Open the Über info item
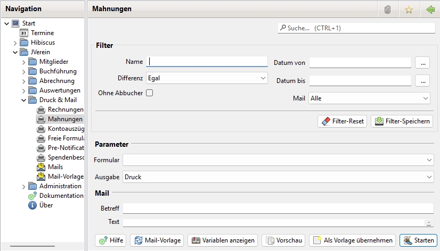Screen dimensions: 440x251 pos(46,205)
